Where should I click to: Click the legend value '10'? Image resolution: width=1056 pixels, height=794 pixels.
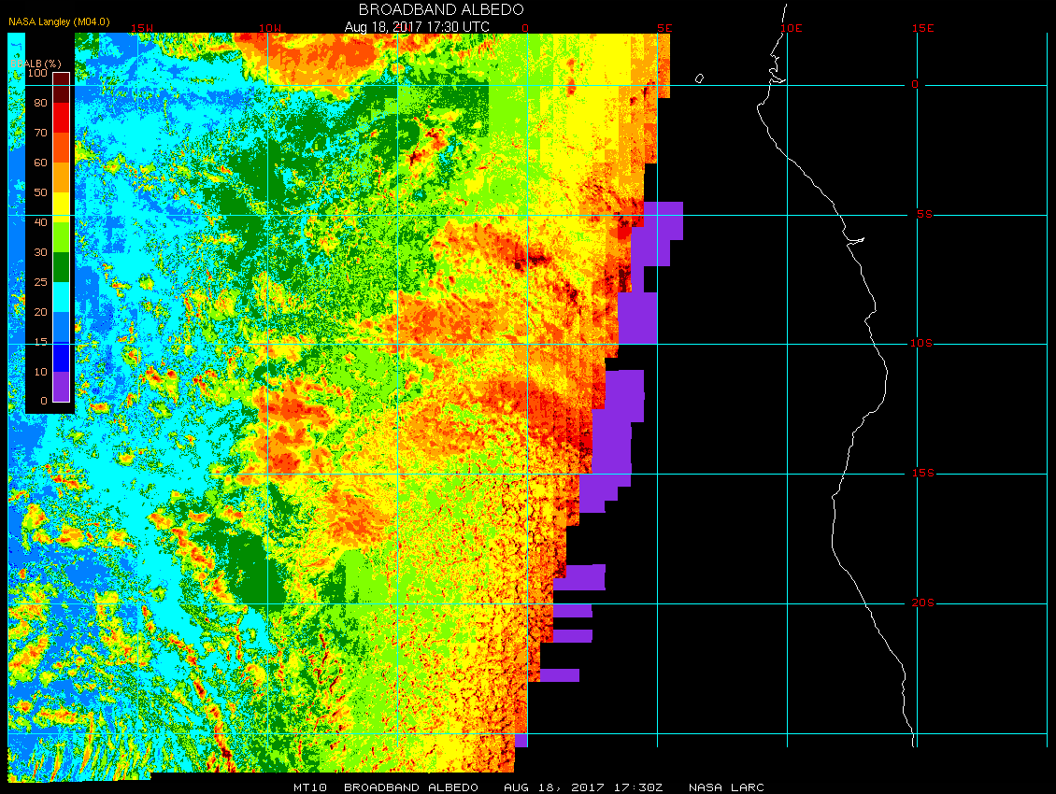(x=40, y=372)
